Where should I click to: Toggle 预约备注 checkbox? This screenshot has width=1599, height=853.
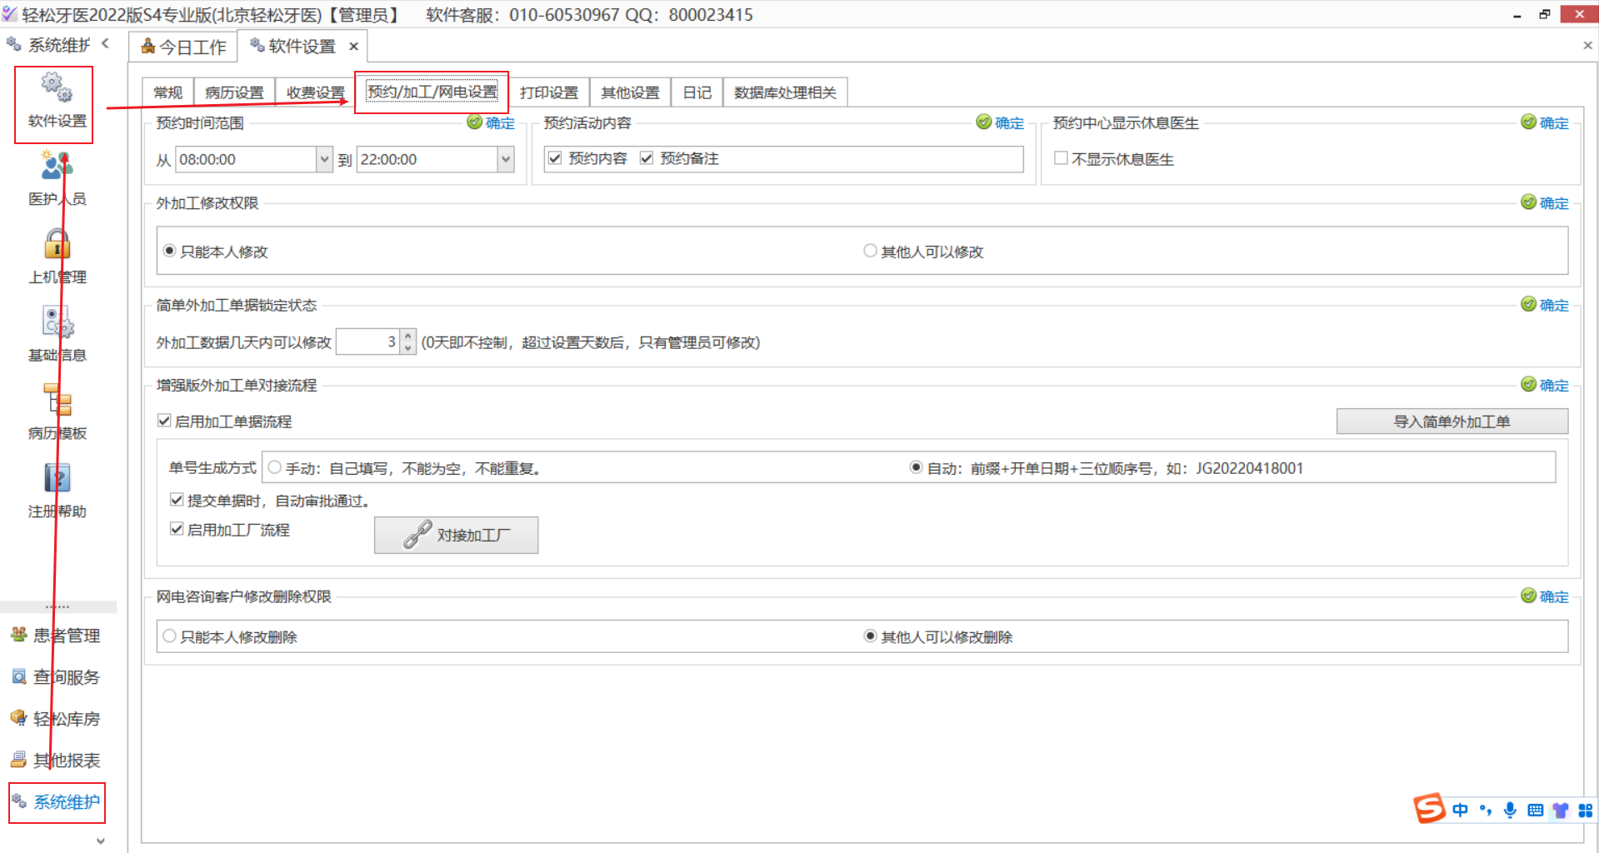(x=647, y=158)
